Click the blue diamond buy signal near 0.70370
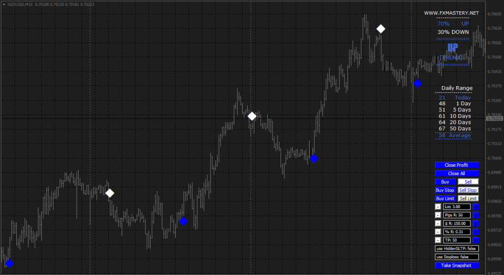This screenshot has height=275, width=504. coord(417,83)
